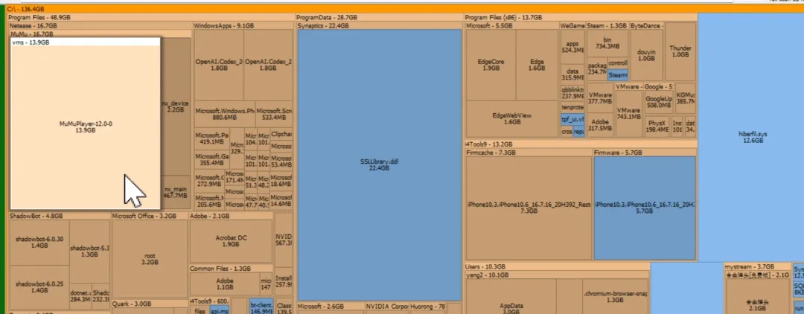Select the iPhone10.3 7.3GB restore block
The height and width of the screenshot is (314, 804).
[x=529, y=208]
